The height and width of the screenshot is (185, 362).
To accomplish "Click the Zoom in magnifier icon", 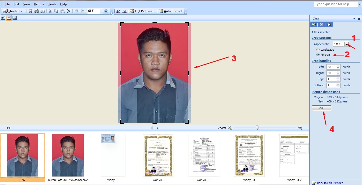I will click(x=300, y=128).
